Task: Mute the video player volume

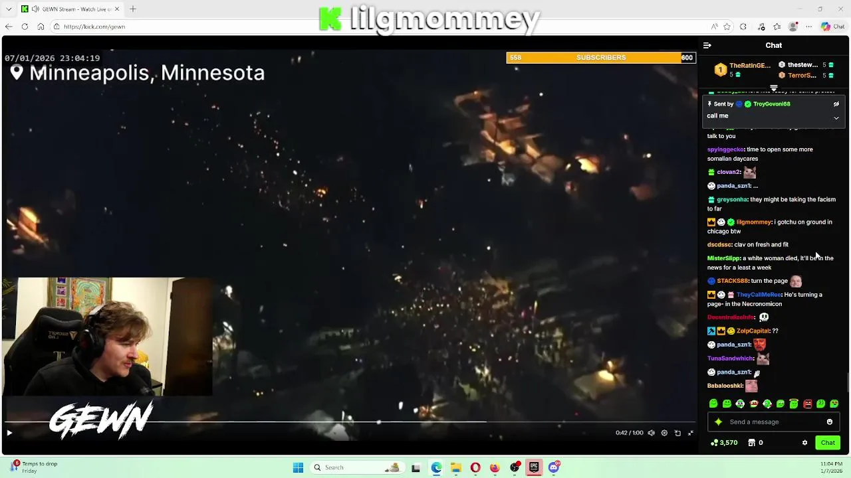Action: tap(652, 433)
